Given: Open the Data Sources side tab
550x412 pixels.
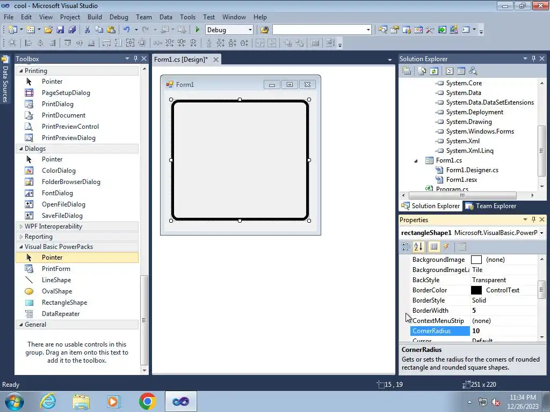Looking at the screenshot, I should (5, 79).
